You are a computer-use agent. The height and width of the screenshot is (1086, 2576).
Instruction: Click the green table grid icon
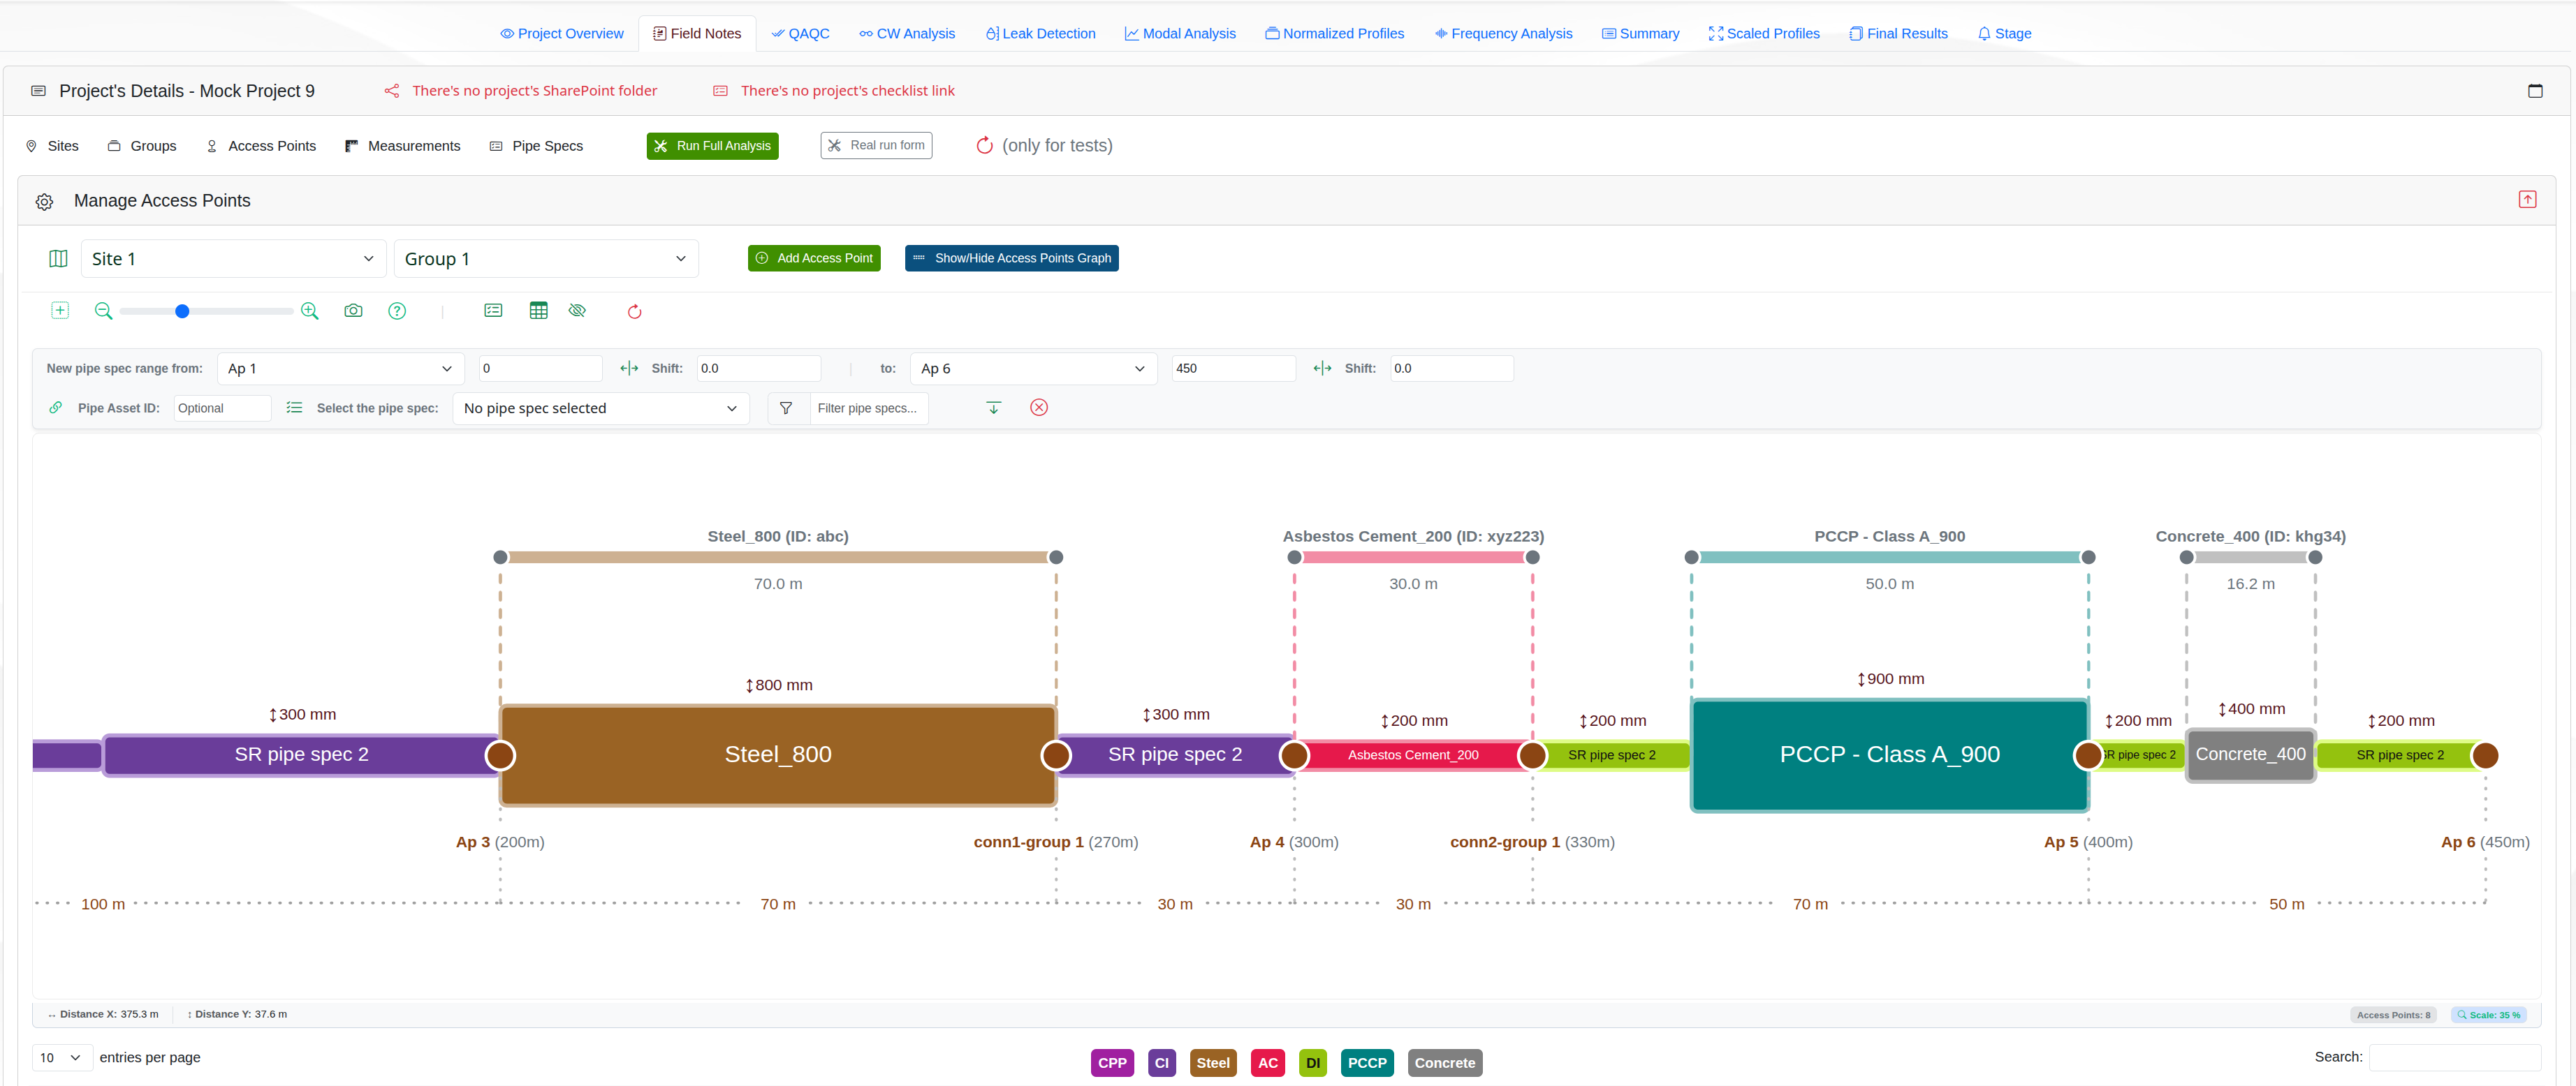click(x=539, y=311)
